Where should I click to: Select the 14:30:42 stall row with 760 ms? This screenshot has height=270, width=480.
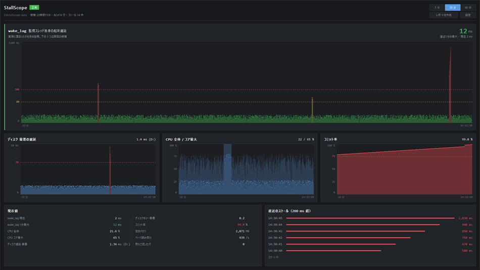(x=370, y=238)
